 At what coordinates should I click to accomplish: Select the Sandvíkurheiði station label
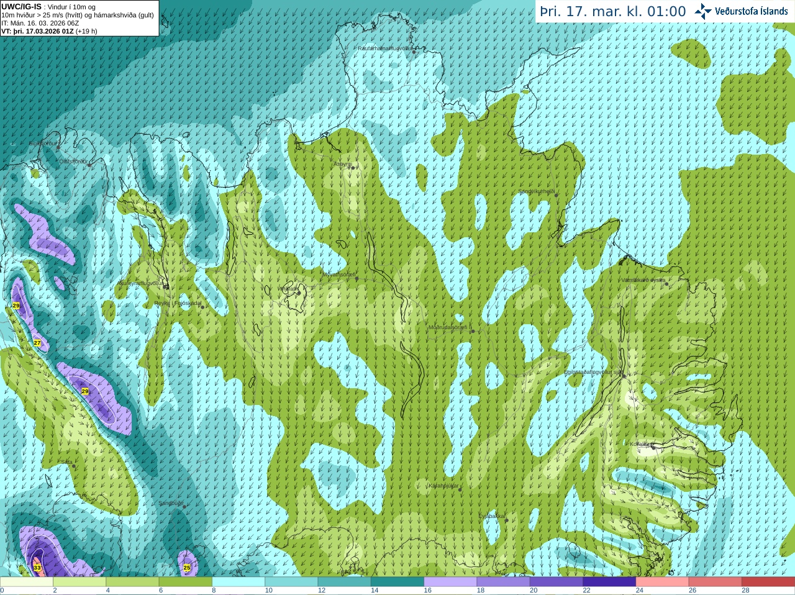click(537, 191)
